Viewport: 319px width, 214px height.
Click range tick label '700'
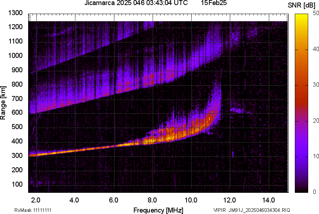coord(17,99)
